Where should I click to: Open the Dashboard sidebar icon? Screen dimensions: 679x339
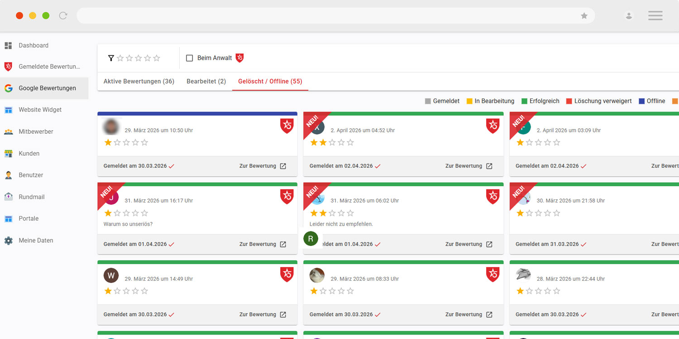point(8,46)
